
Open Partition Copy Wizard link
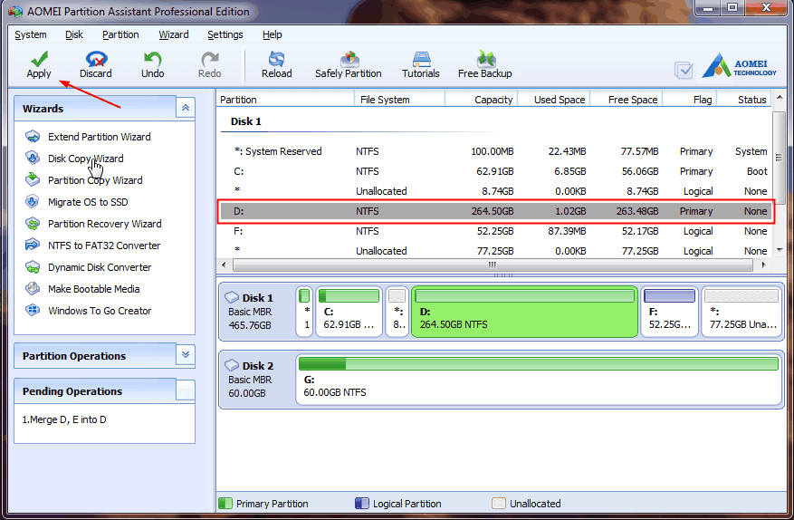coord(95,180)
